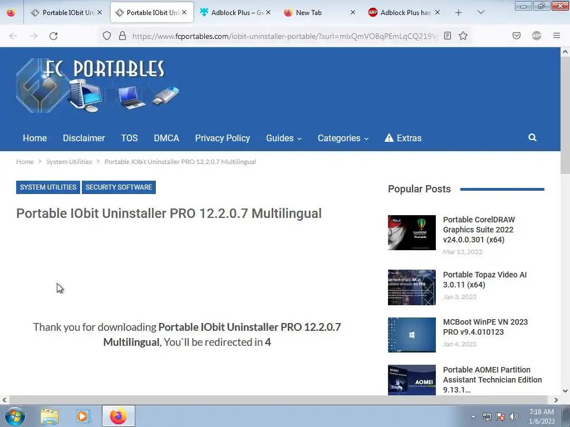This screenshot has height=427, width=570.
Task: Click the Firefox View icon in tab bar
Action: pyautogui.click(x=11, y=12)
